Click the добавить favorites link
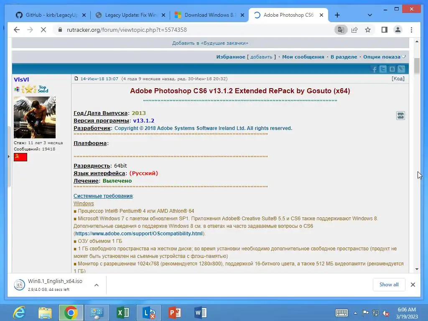The width and height of the screenshot is (428, 321). click(261, 57)
